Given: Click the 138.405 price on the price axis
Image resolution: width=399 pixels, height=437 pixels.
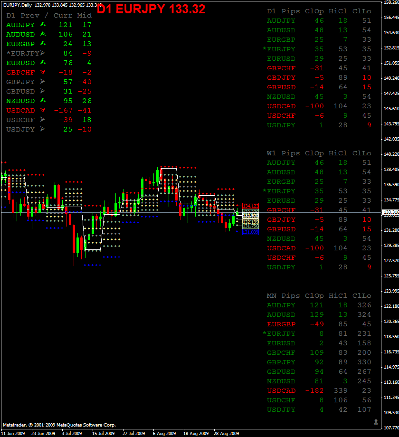Looking at the screenshot, I should point(391,170).
